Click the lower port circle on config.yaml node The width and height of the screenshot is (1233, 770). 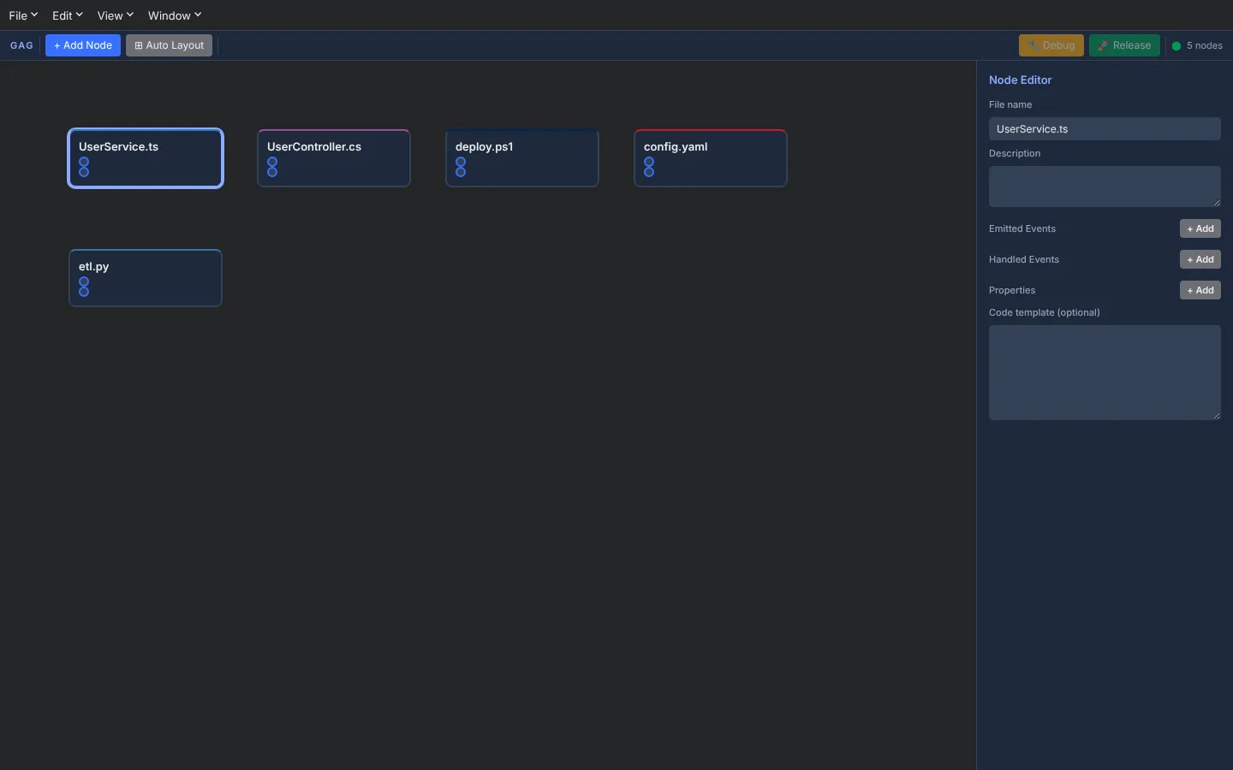click(x=649, y=172)
